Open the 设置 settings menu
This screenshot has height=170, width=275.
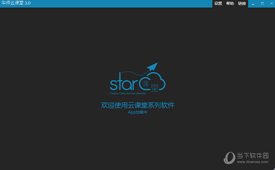coord(218,3)
